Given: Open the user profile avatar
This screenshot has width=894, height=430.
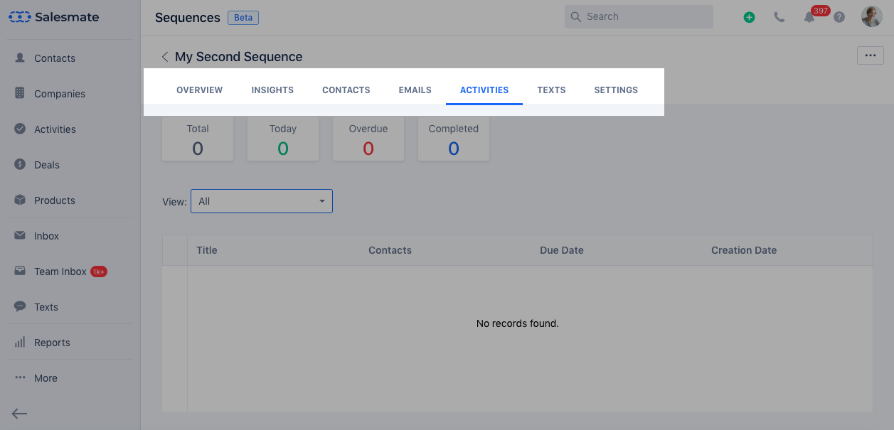Looking at the screenshot, I should [x=872, y=16].
